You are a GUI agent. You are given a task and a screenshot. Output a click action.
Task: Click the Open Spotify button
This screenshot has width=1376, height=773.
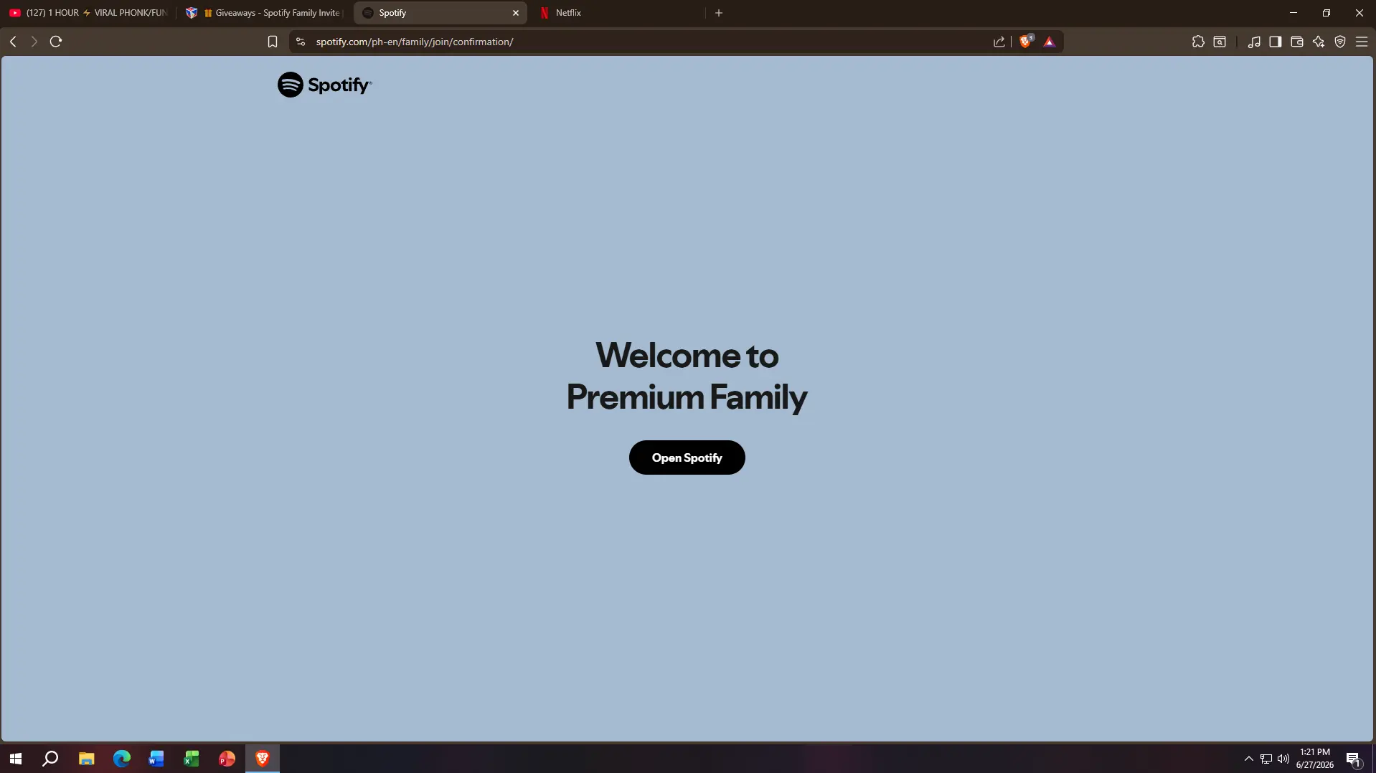click(687, 457)
